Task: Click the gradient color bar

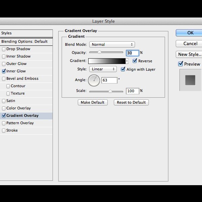Action: [x=107, y=61]
